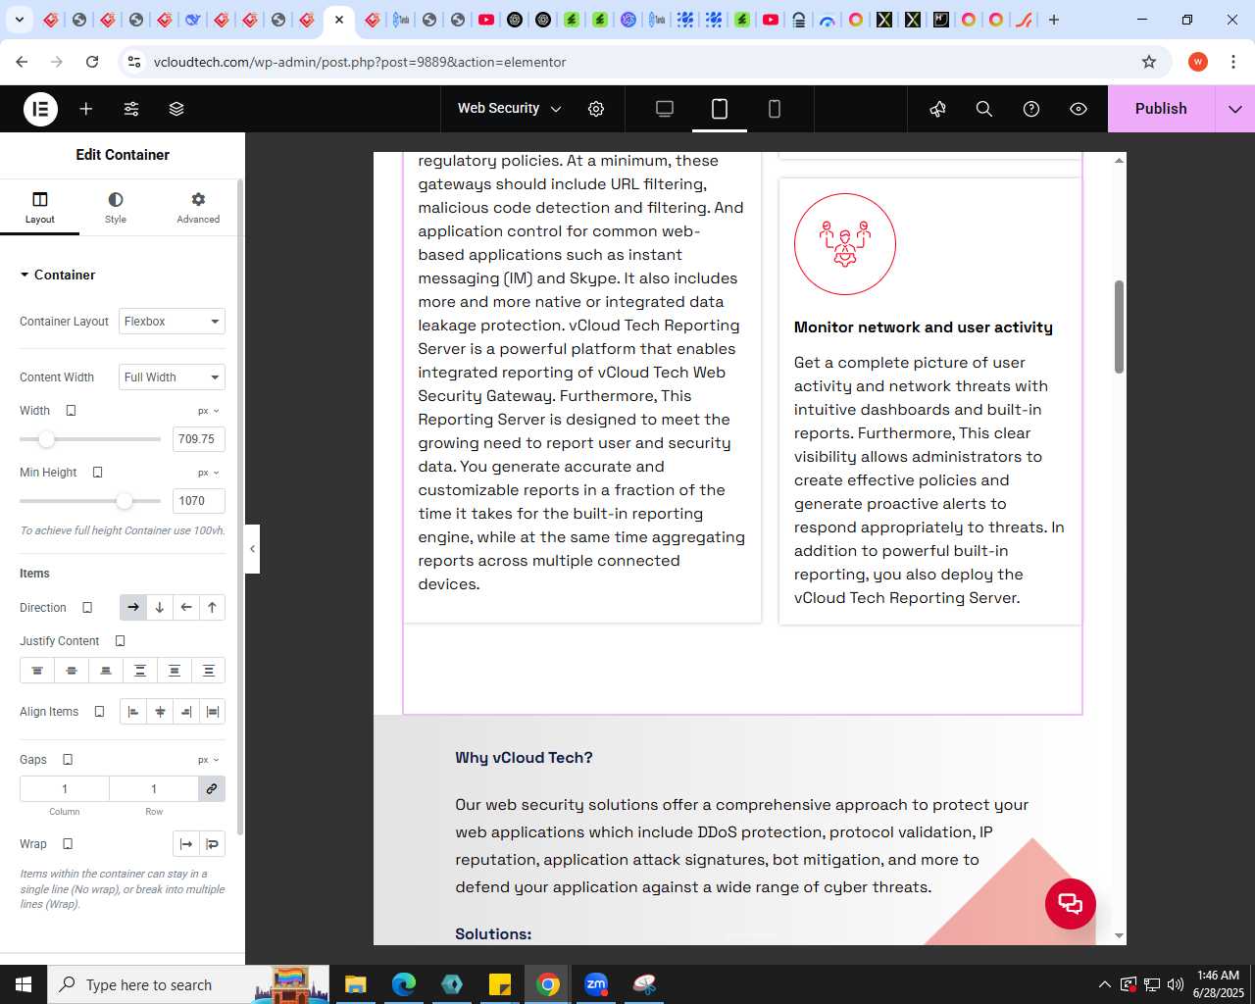Set direction to Row reversed
Image resolution: width=1255 pixels, height=1004 pixels.
point(186,608)
